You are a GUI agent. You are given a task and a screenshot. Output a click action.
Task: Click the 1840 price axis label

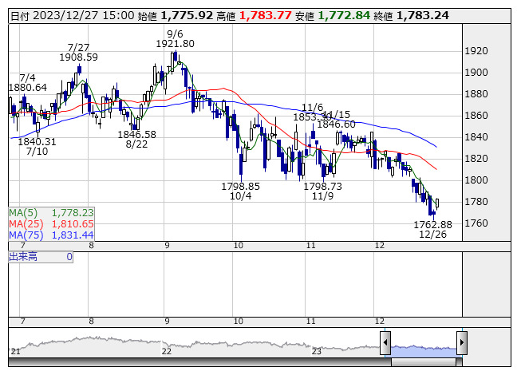click(476, 137)
